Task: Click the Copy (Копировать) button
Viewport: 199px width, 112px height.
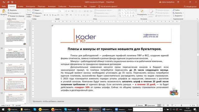Action: click(13, 13)
